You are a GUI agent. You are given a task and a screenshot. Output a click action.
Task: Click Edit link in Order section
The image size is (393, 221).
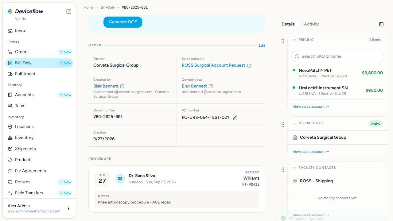pyautogui.click(x=262, y=45)
